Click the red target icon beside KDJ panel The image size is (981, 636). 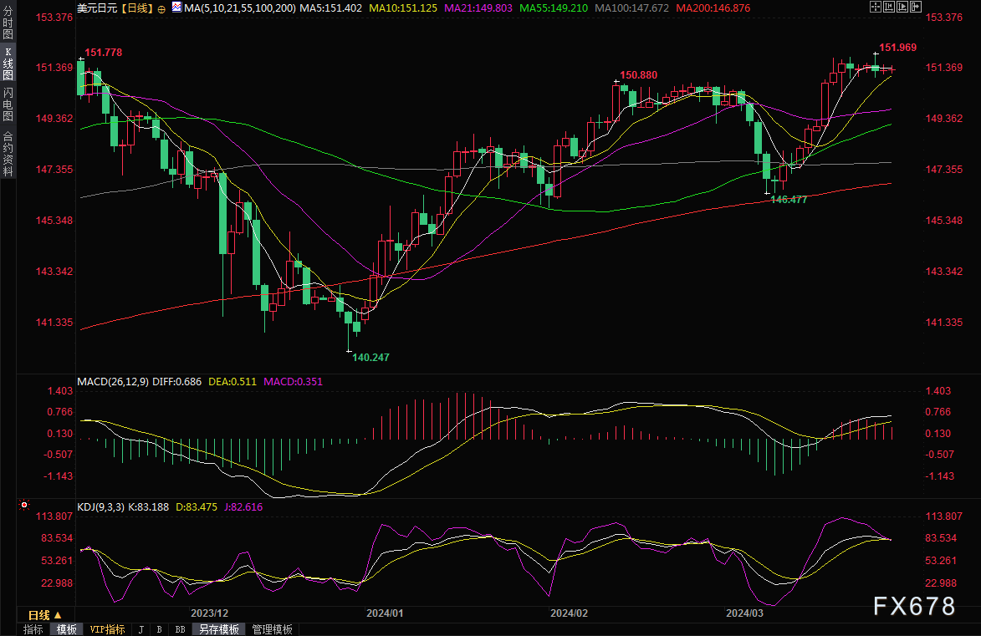pyautogui.click(x=23, y=504)
